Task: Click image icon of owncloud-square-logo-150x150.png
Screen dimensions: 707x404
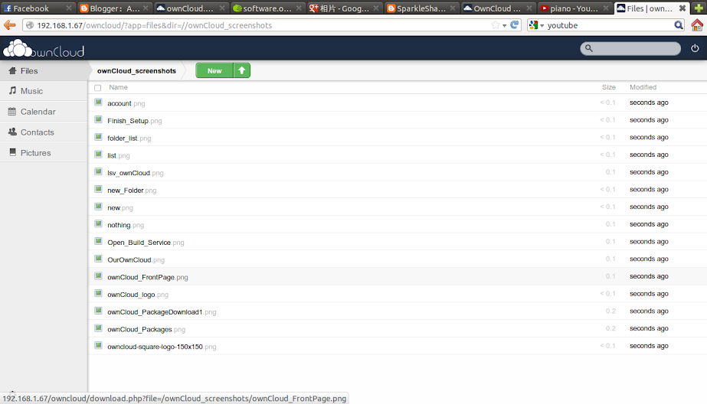Action: point(98,345)
